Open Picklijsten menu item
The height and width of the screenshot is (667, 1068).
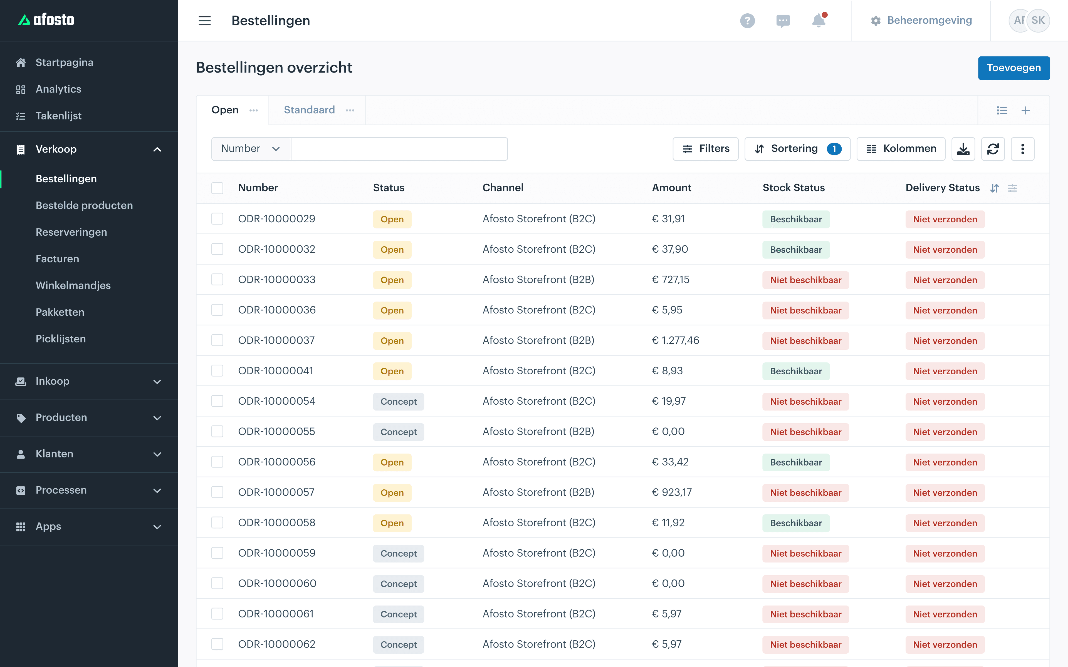tap(61, 339)
